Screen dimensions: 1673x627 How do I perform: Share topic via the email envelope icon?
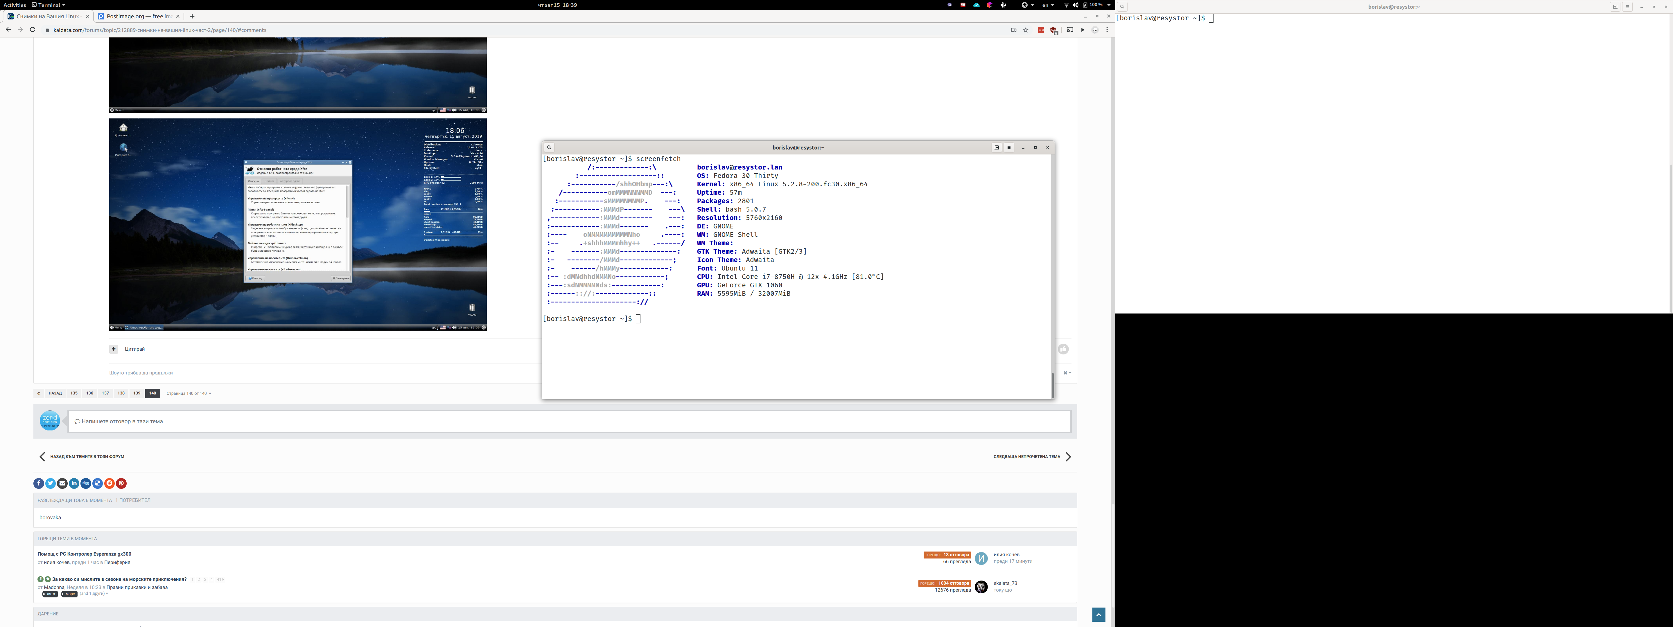[62, 483]
